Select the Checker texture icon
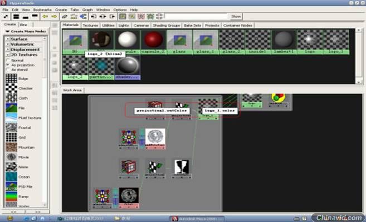 (11, 88)
